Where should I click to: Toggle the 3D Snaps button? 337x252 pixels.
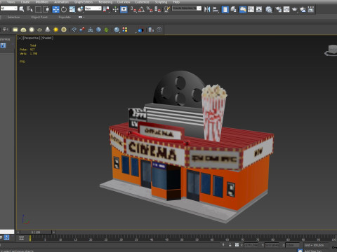tap(133, 9)
